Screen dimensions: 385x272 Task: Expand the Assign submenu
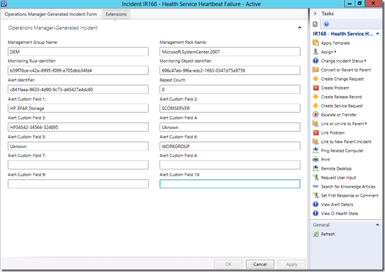(x=328, y=52)
